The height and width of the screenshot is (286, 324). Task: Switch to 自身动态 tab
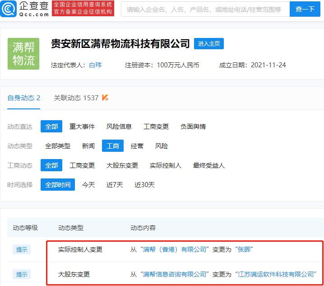tap(24, 98)
